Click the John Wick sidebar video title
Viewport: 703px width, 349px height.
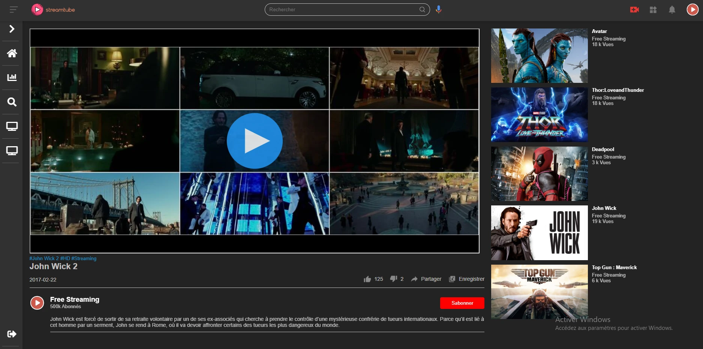coord(604,208)
